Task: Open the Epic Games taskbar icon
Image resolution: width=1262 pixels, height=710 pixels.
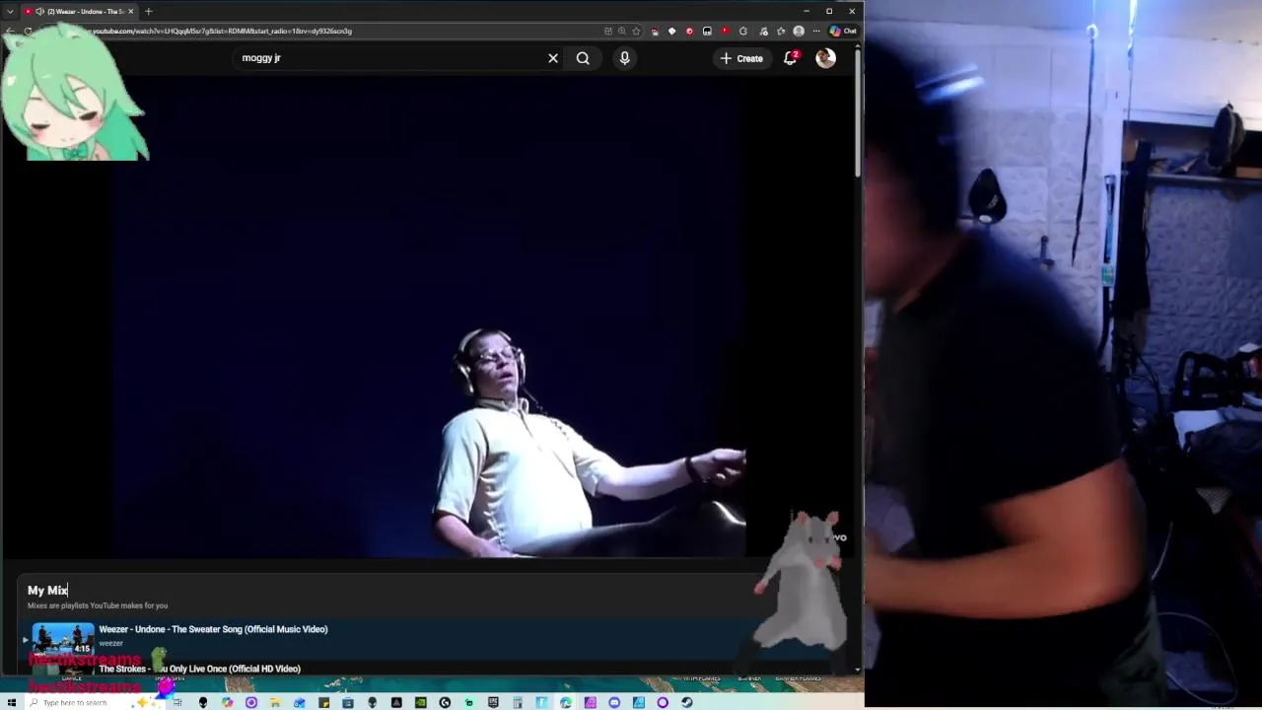Action: (x=493, y=702)
